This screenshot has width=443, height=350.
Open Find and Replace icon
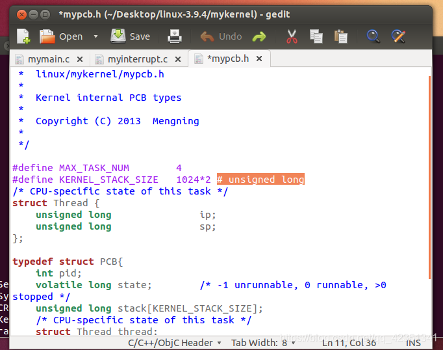[398, 36]
